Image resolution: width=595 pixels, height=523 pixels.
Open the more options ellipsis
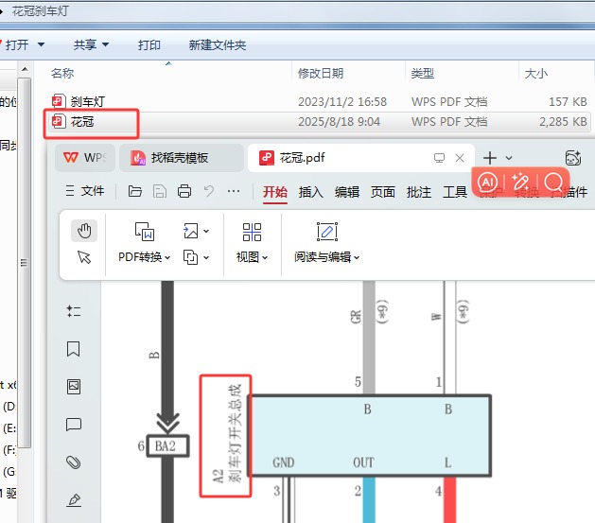(x=234, y=191)
